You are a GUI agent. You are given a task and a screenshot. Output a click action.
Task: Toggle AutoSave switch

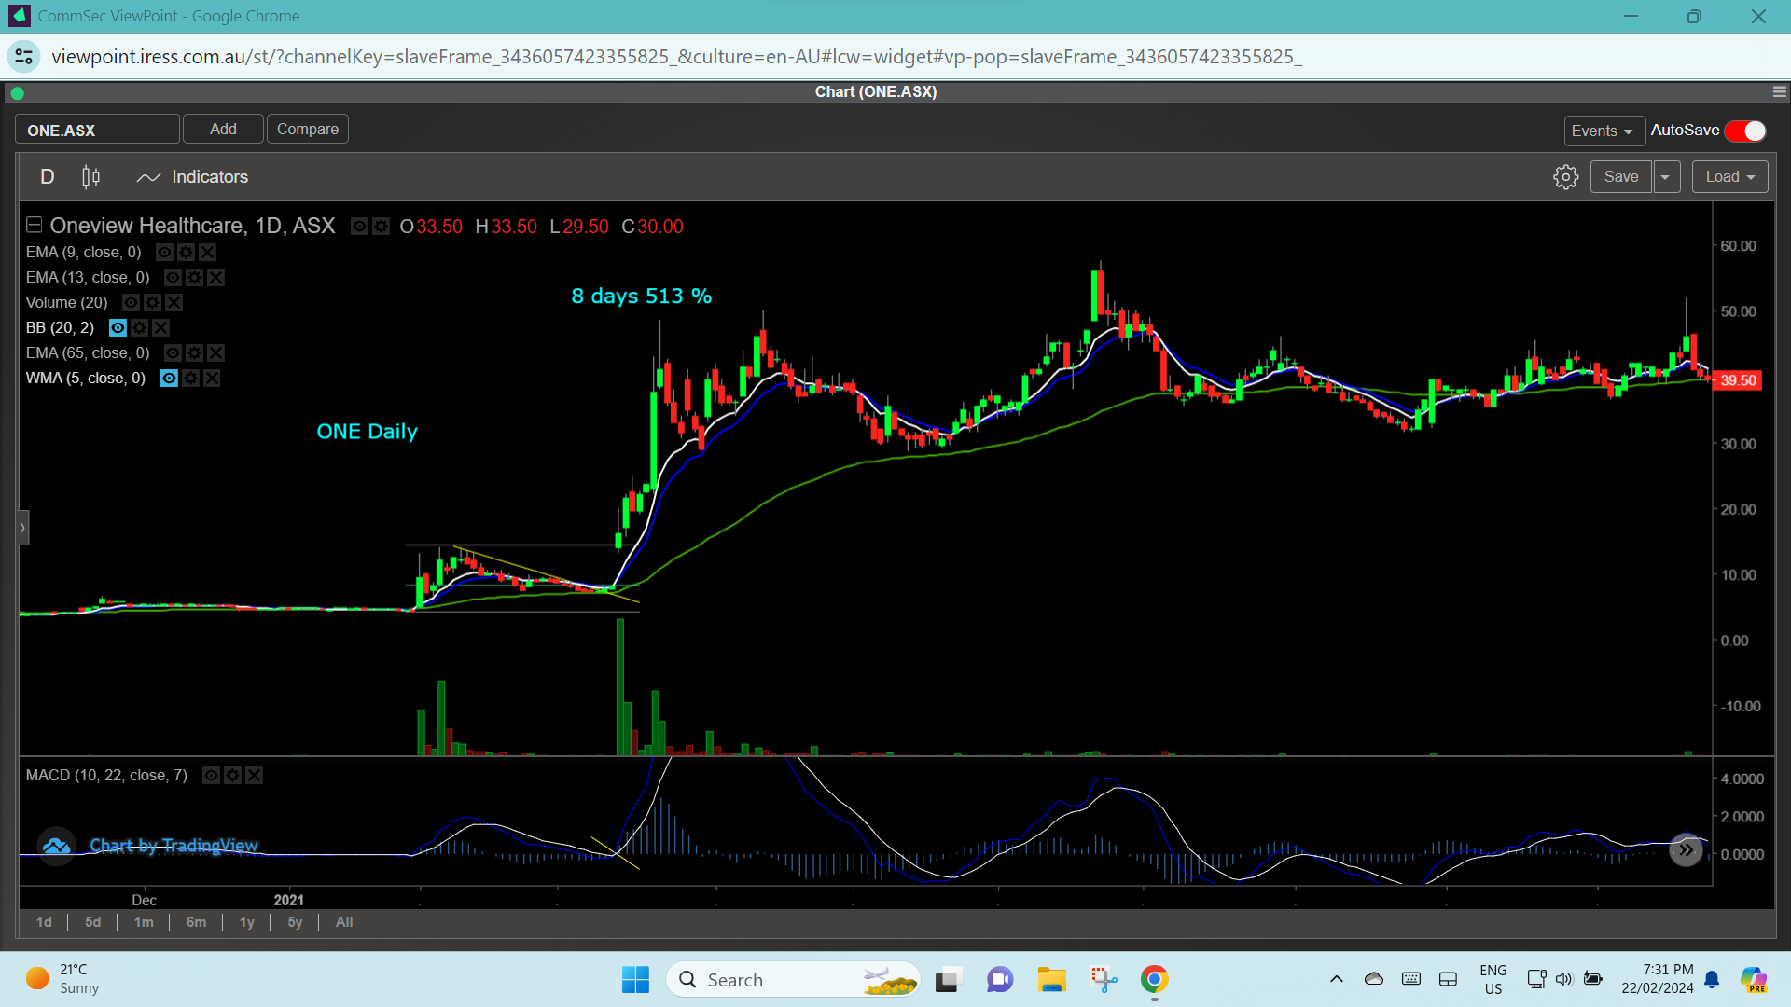[x=1745, y=131]
